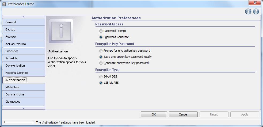263x127 pixels.
Task: Enable Generate encryption key password option
Action: point(101,63)
